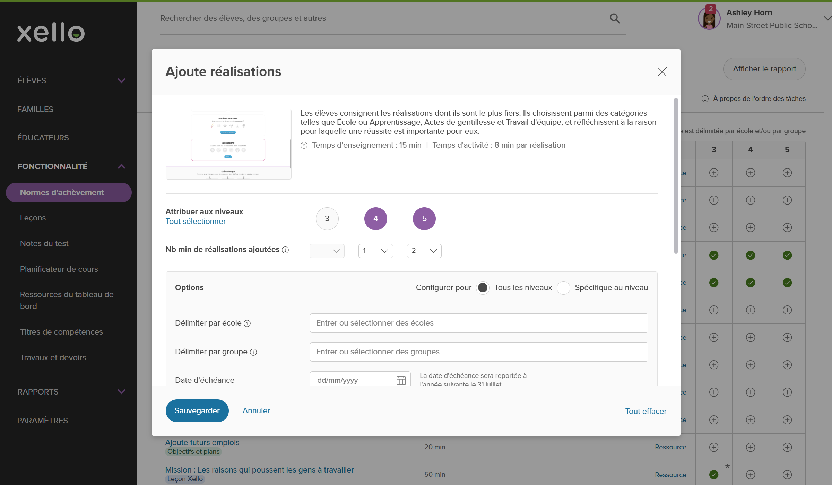This screenshot has width=832, height=485.
Task: Click info icon beside Délimiter par groupe
Action: pyautogui.click(x=253, y=352)
